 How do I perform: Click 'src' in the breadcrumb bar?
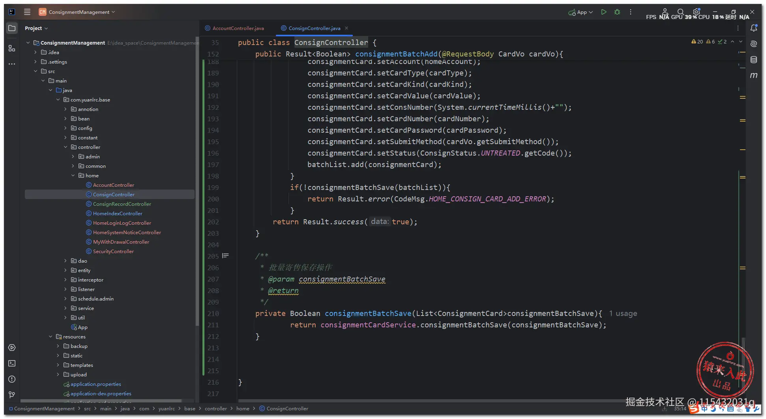click(x=87, y=408)
